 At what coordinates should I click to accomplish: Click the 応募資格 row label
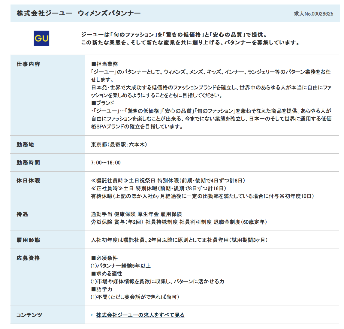tap(28, 258)
